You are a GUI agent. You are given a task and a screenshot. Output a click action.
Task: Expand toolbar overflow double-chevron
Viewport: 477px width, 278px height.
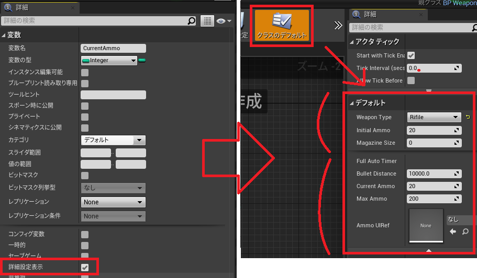click(338, 26)
